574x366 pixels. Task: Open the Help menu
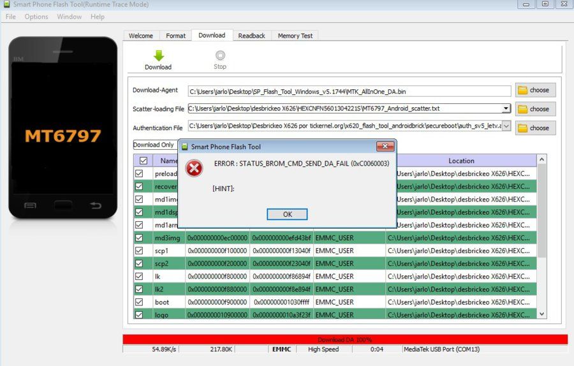(x=98, y=17)
